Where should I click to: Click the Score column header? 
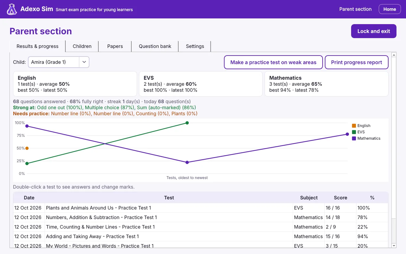341,198
